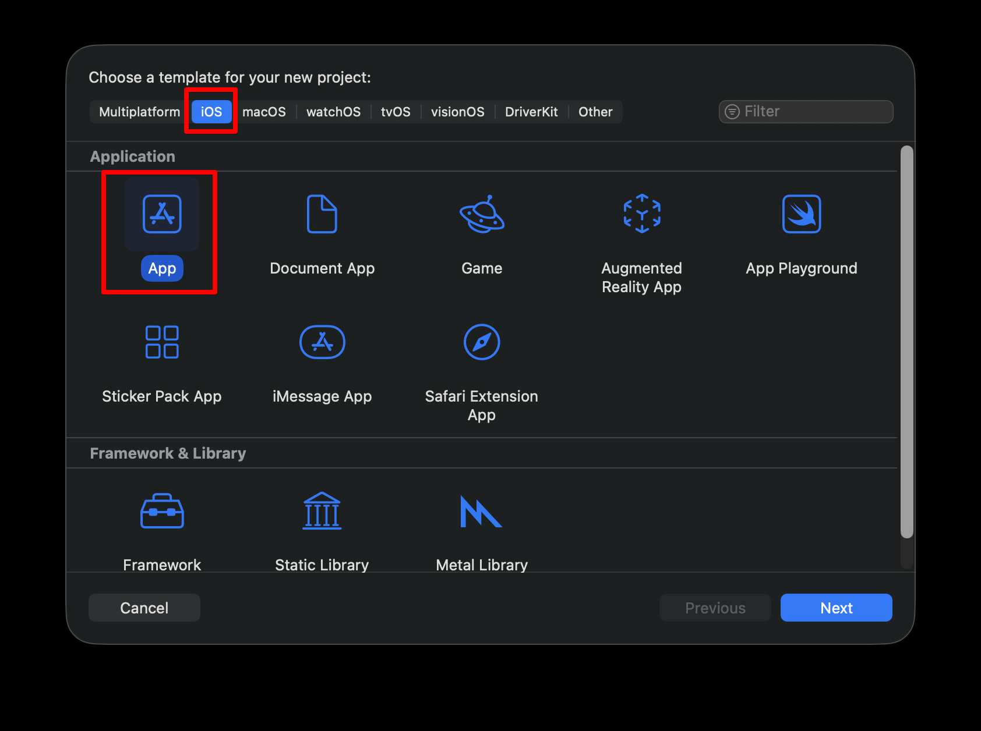
Task: Pick the Metal Library icon
Action: coord(481,511)
